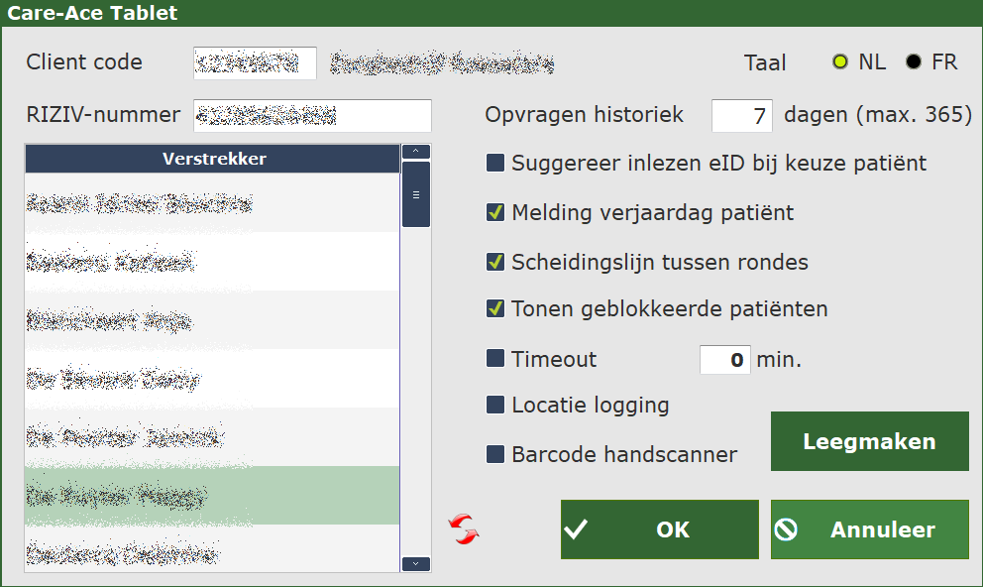This screenshot has height=587, width=983.
Task: Select the NL language radio button
Action: click(841, 62)
